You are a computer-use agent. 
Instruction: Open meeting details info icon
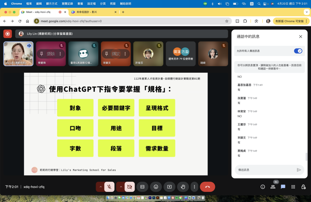coord(263,187)
